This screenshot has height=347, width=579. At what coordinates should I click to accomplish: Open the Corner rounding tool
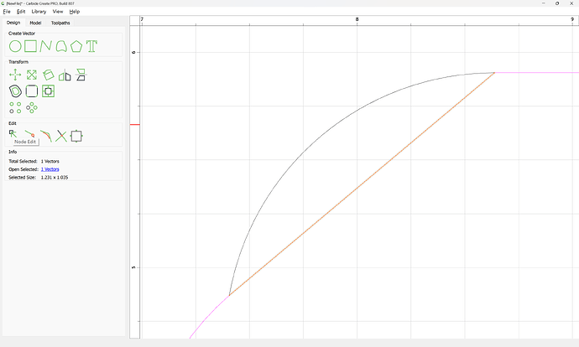click(x=32, y=91)
